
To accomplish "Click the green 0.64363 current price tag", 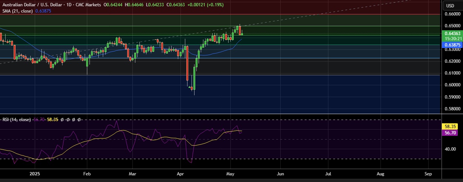I will coord(452,33).
